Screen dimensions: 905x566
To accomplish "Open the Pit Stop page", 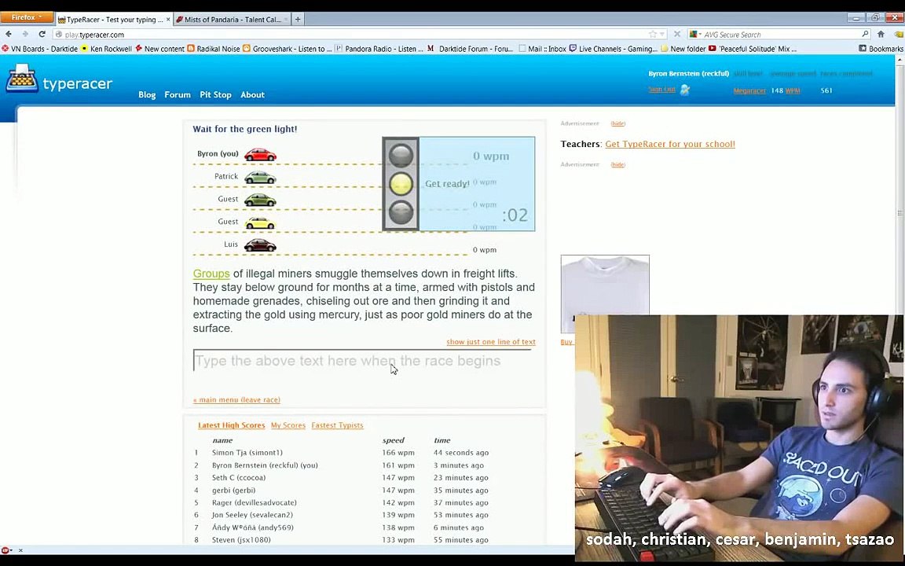I will 215,94.
